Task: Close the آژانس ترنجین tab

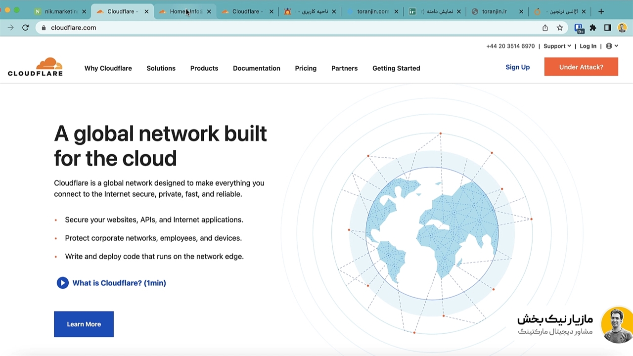Action: pyautogui.click(x=584, y=11)
